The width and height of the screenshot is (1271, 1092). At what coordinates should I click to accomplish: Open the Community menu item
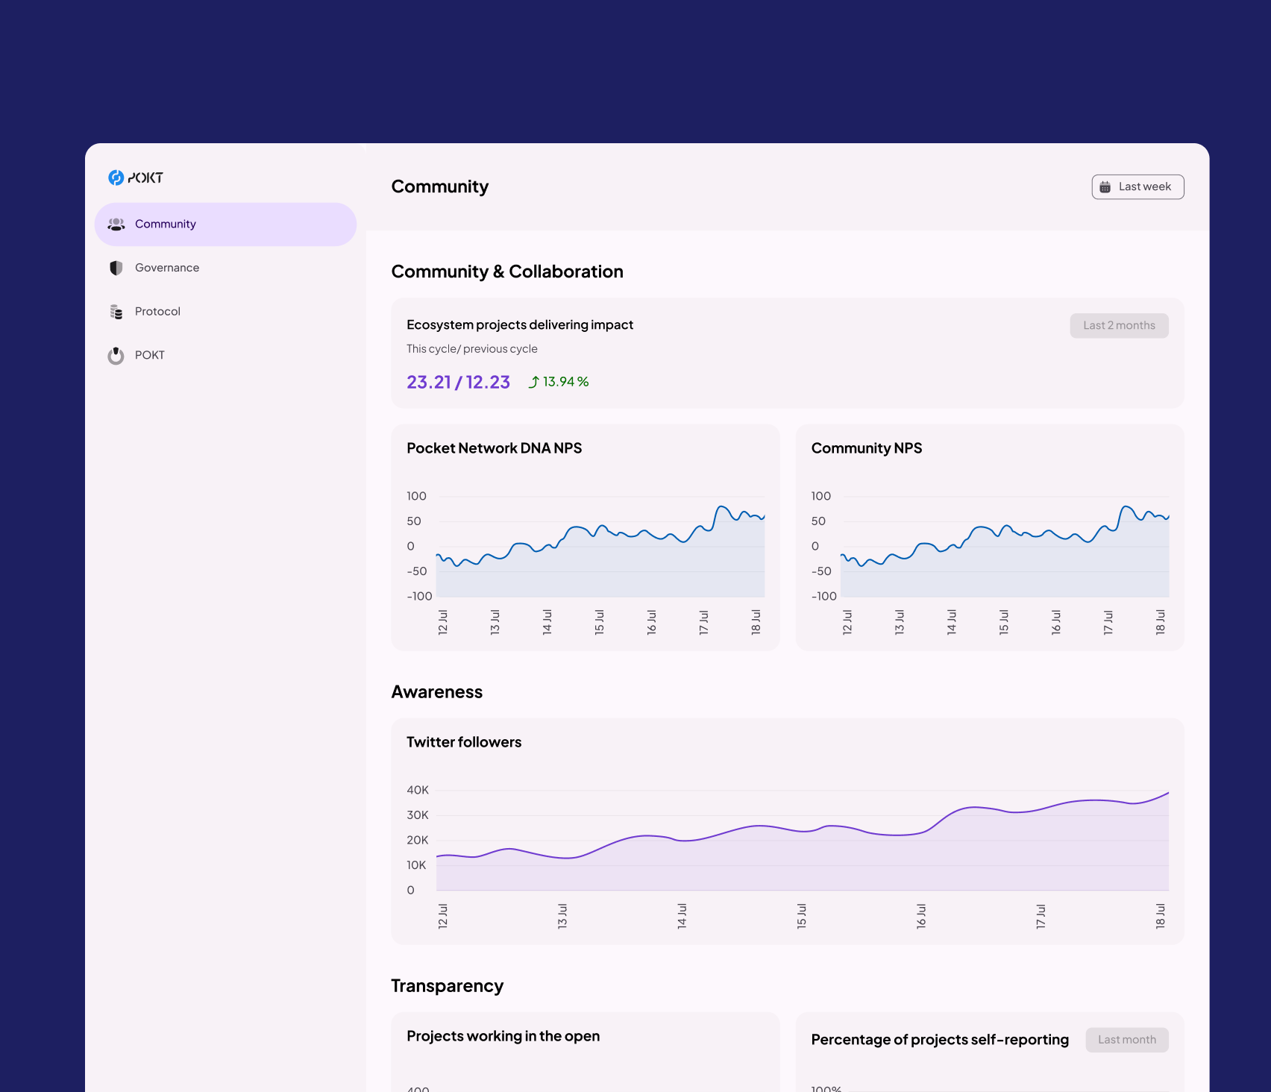[225, 225]
